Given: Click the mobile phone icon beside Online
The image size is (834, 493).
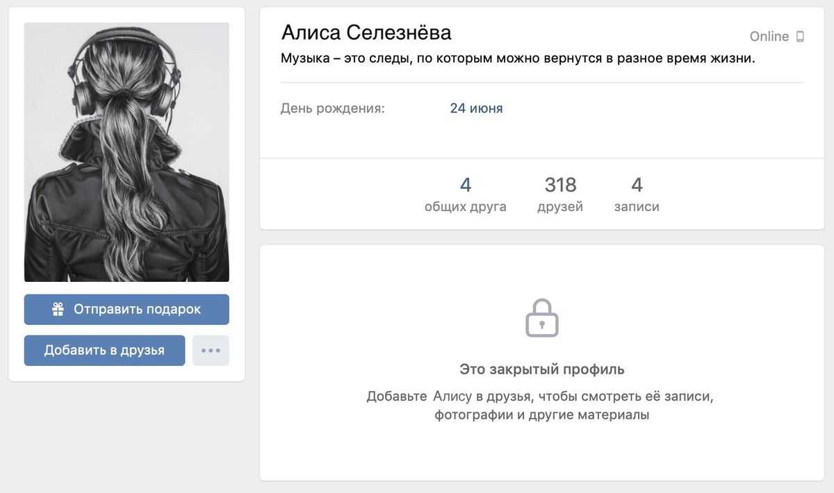Looking at the screenshot, I should pyautogui.click(x=800, y=37).
